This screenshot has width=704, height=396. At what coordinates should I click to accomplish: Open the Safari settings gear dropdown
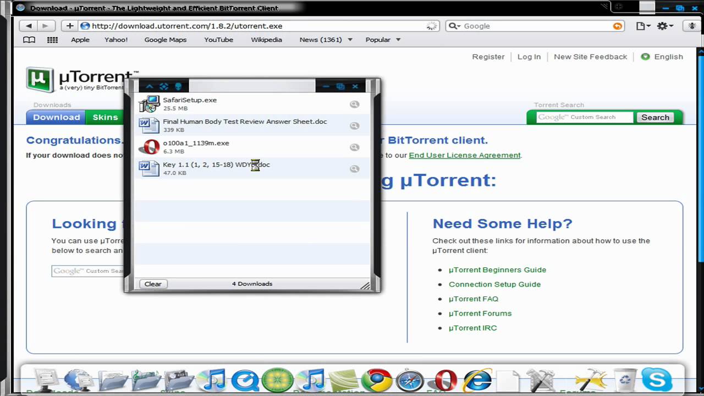tap(665, 26)
